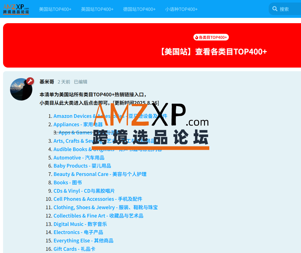Select Electronics - 电子产品 link
Viewport: 301px width, 253px height.
(78, 232)
